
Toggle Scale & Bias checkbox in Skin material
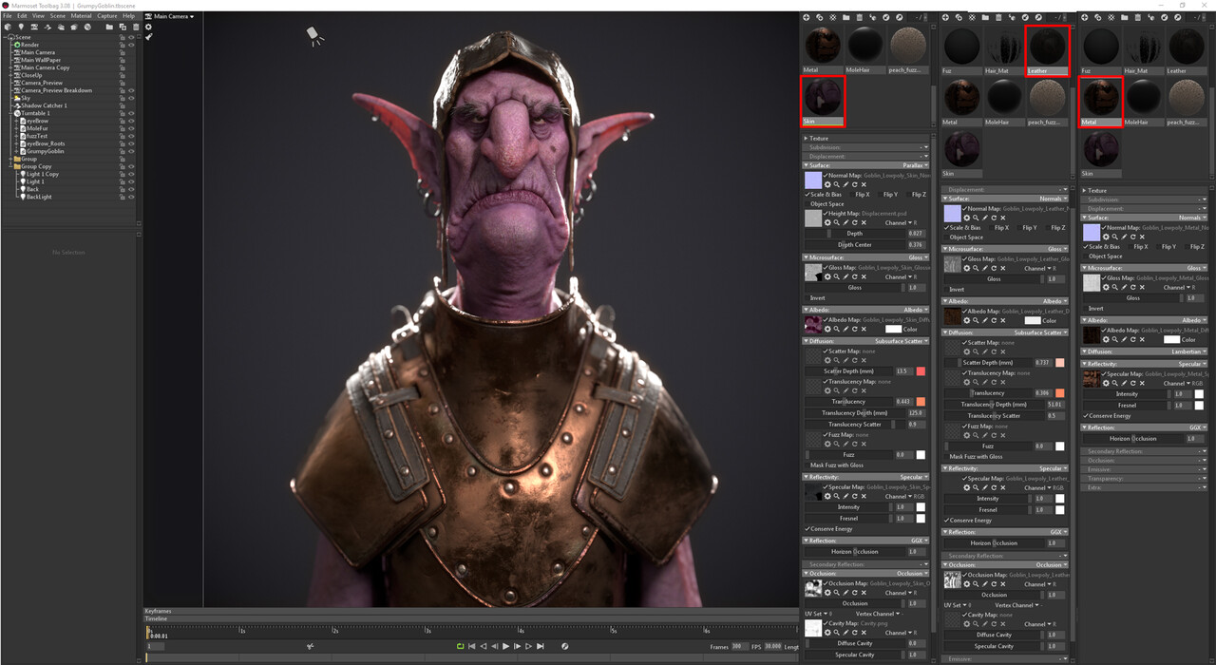pyautogui.click(x=807, y=195)
